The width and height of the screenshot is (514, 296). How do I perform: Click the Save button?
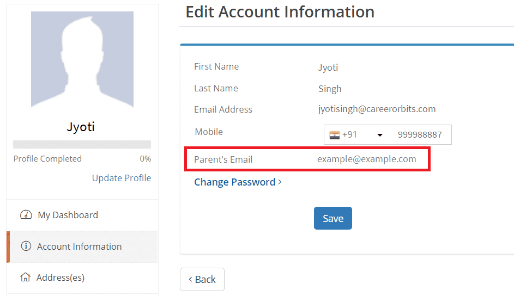[332, 218]
